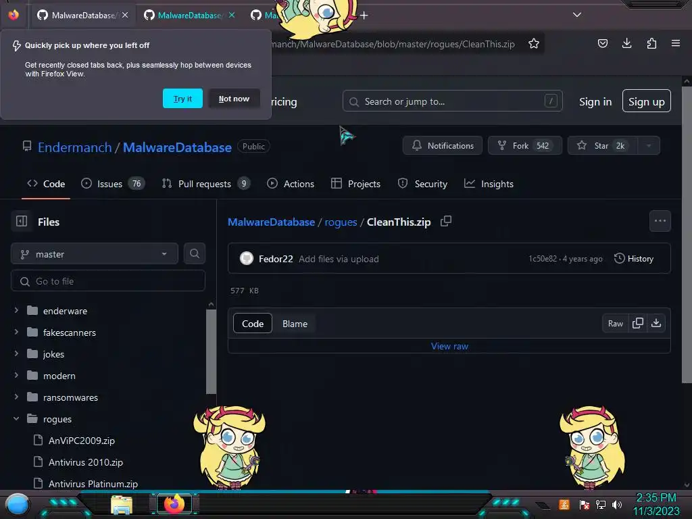Click MalwareDatabase in the breadcrumb path
The width and height of the screenshot is (692, 519).
pos(272,222)
